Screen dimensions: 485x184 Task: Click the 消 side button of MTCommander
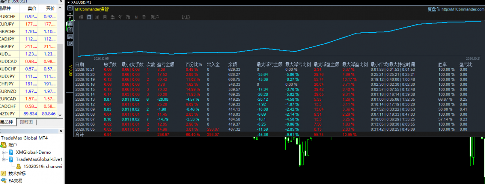pyautogui.click(x=70, y=24)
